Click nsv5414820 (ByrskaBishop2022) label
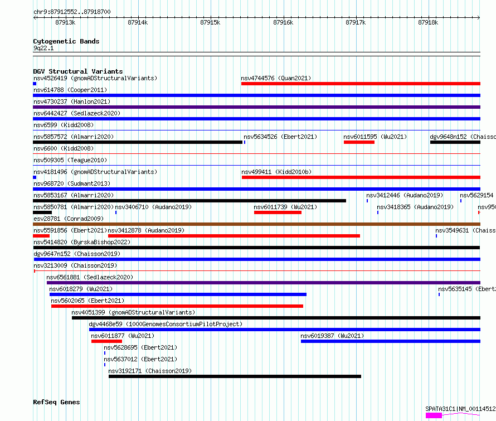The width and height of the screenshot is (496, 421). click(x=82, y=242)
